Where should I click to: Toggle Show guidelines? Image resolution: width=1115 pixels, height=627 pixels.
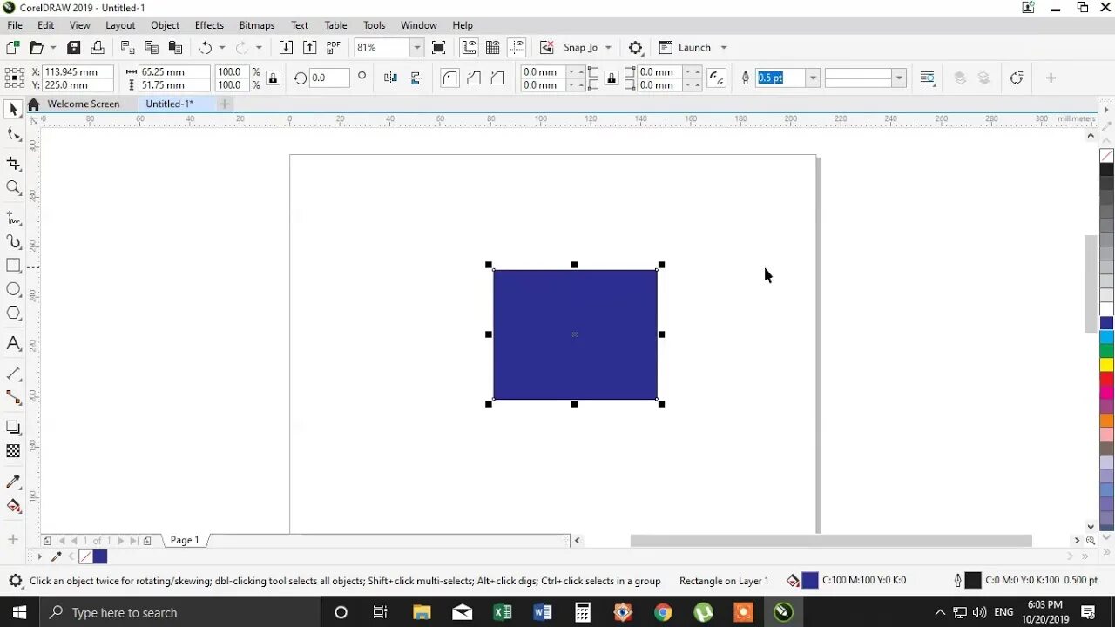517,48
